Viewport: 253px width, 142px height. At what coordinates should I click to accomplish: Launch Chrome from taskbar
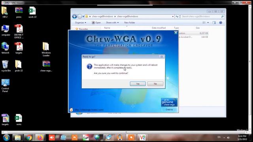(29, 138)
